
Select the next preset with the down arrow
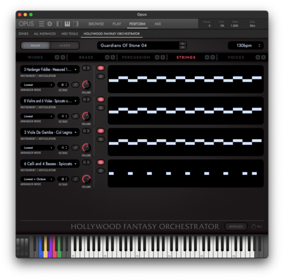(182, 47)
